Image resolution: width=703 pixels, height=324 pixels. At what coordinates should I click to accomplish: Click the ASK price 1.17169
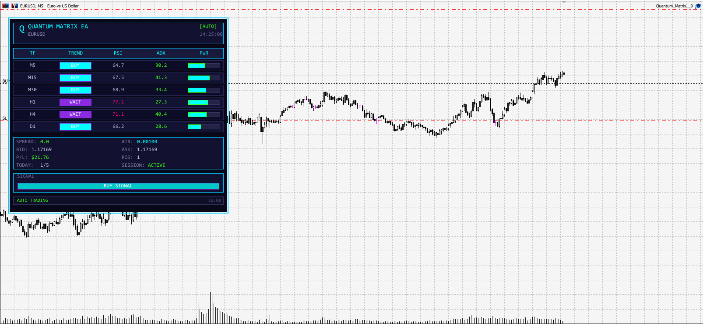click(x=147, y=150)
